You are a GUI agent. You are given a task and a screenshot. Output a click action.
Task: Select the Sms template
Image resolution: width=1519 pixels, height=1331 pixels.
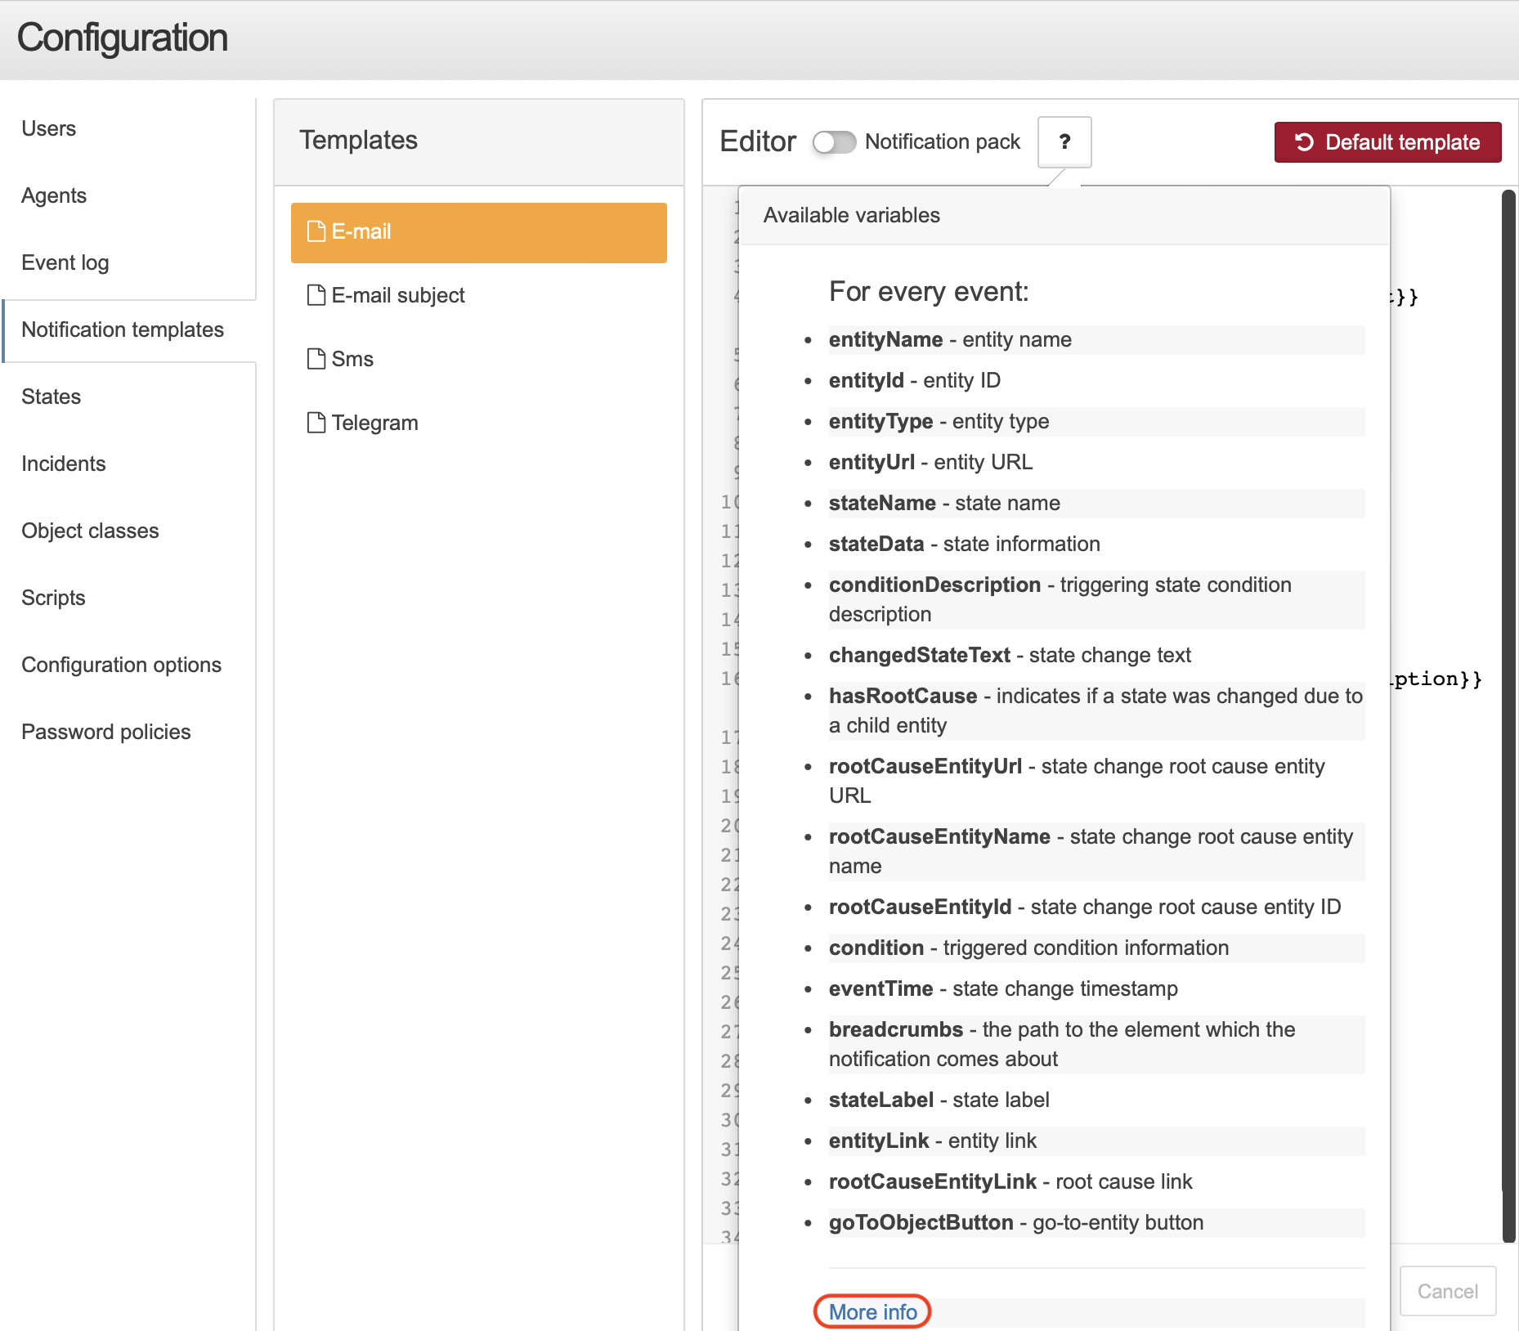click(479, 359)
